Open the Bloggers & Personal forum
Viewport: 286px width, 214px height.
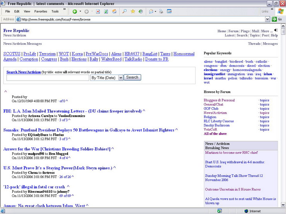219,100
